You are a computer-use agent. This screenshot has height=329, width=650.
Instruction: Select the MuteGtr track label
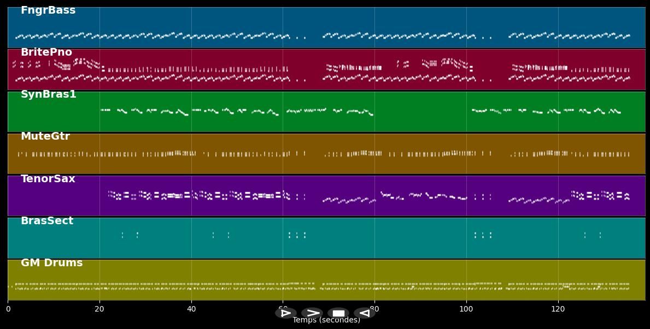45,136
